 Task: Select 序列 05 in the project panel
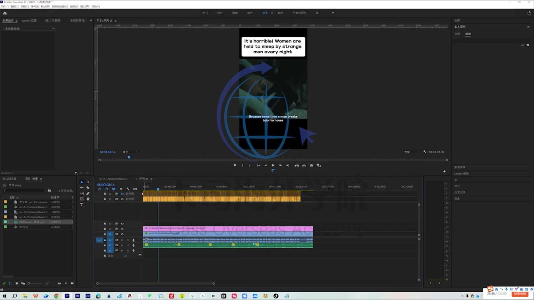tap(24, 227)
